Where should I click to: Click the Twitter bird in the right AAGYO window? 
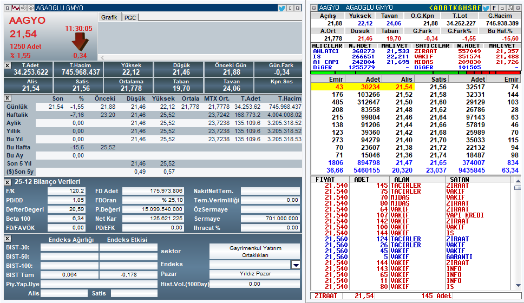point(486,8)
